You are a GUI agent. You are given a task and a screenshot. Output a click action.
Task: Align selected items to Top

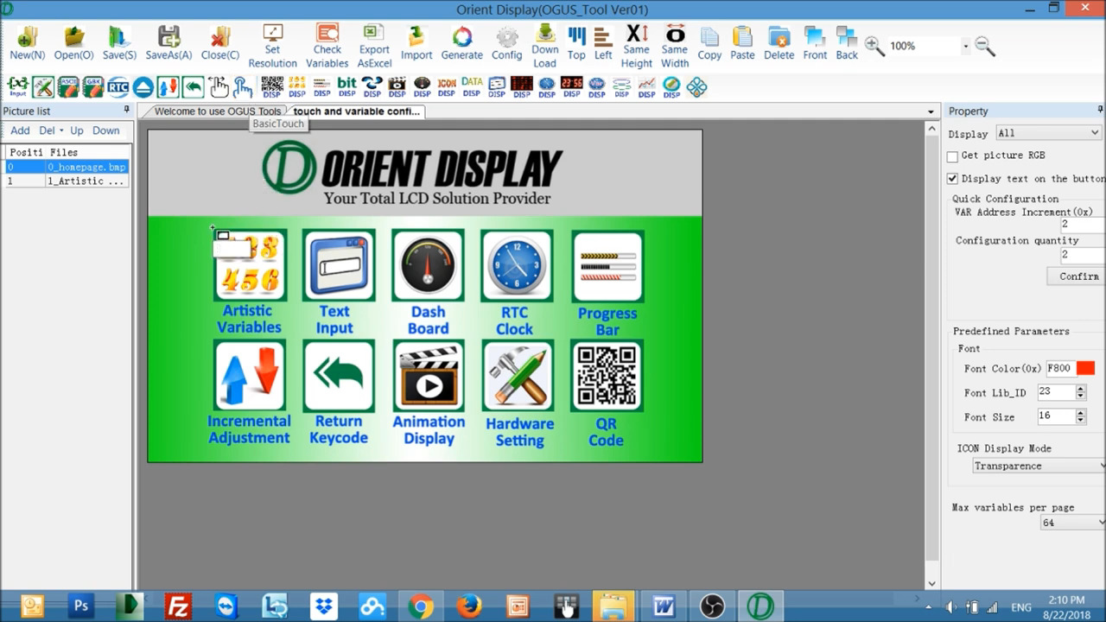point(576,43)
